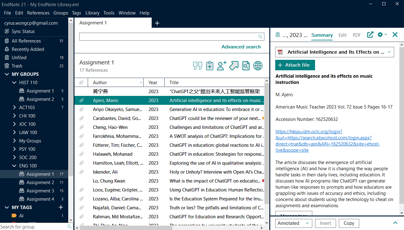Click the orange AI tag swatch
This screenshot has height=230, width=404.
coord(14,216)
